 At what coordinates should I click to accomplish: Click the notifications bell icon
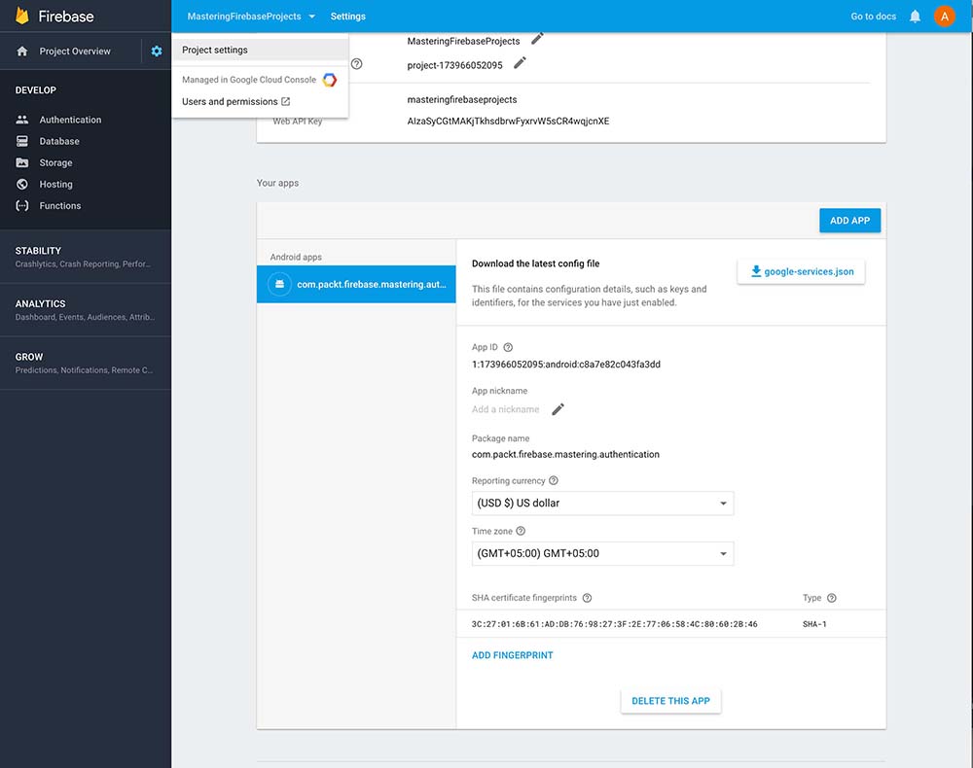click(x=915, y=17)
